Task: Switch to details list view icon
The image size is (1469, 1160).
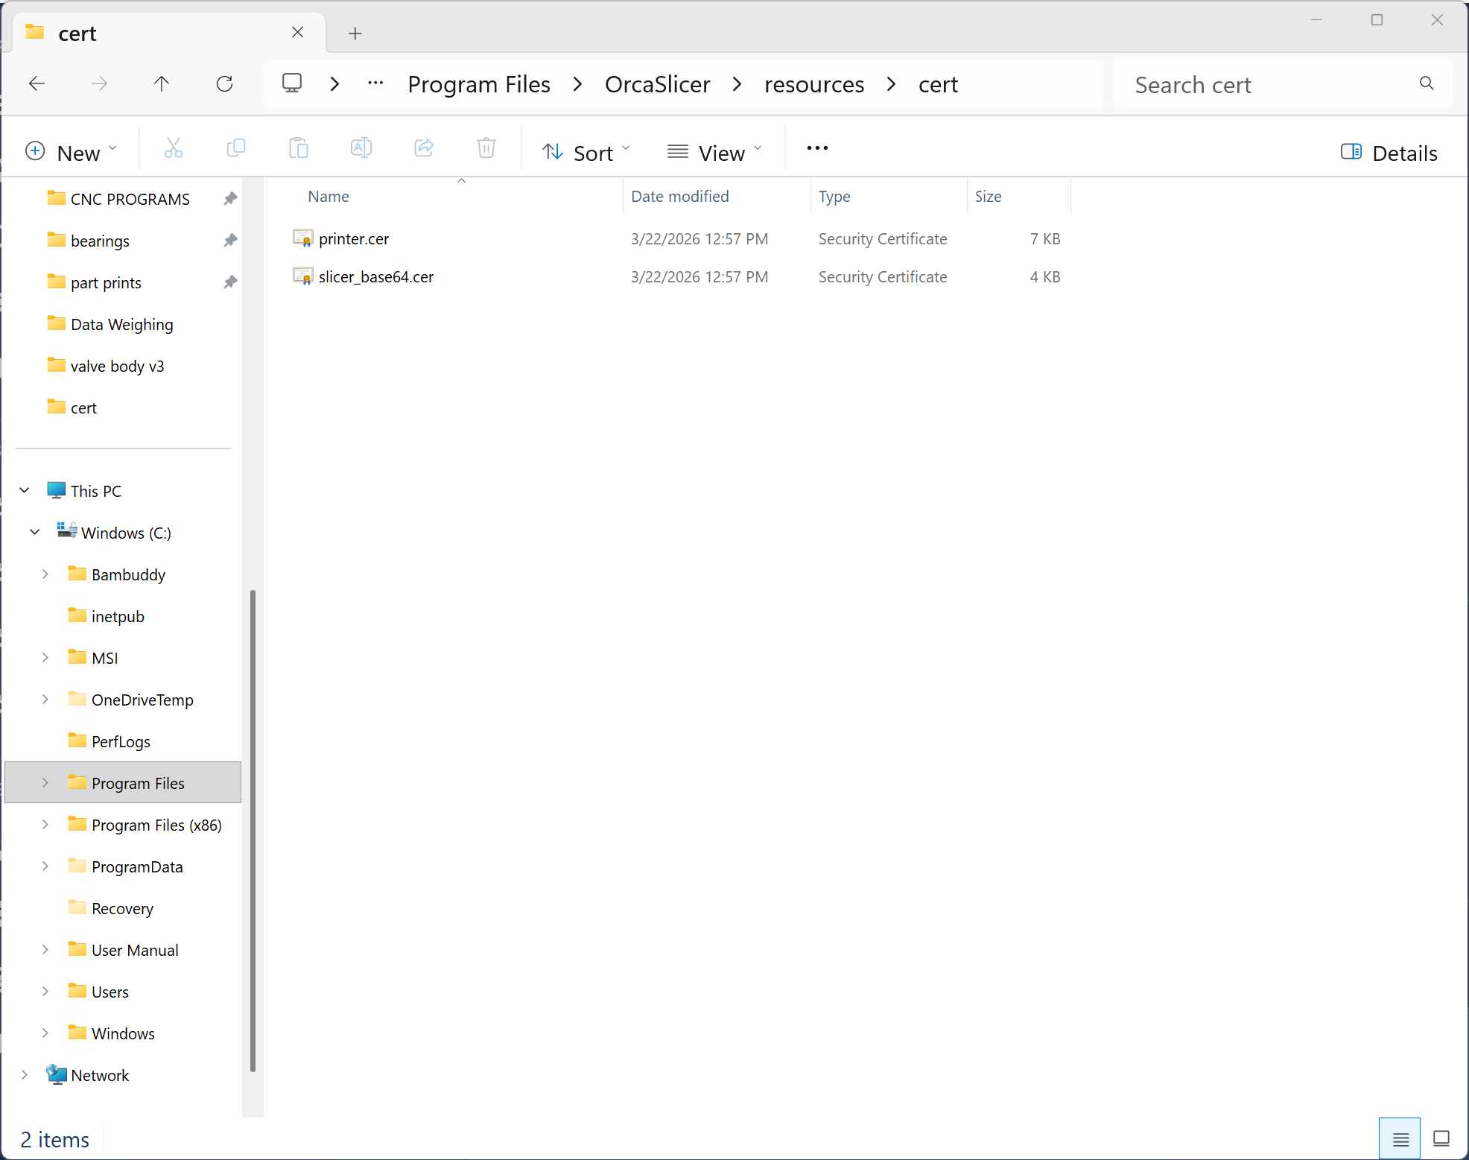Action: (1400, 1139)
